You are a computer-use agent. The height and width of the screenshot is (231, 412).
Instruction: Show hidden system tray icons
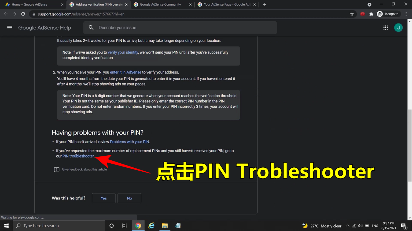347,226
